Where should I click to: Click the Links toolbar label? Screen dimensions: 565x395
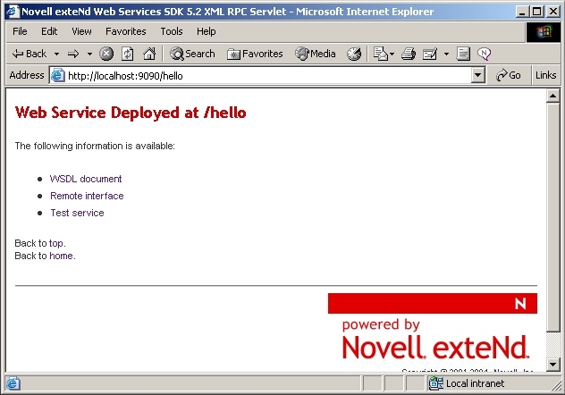coord(545,75)
